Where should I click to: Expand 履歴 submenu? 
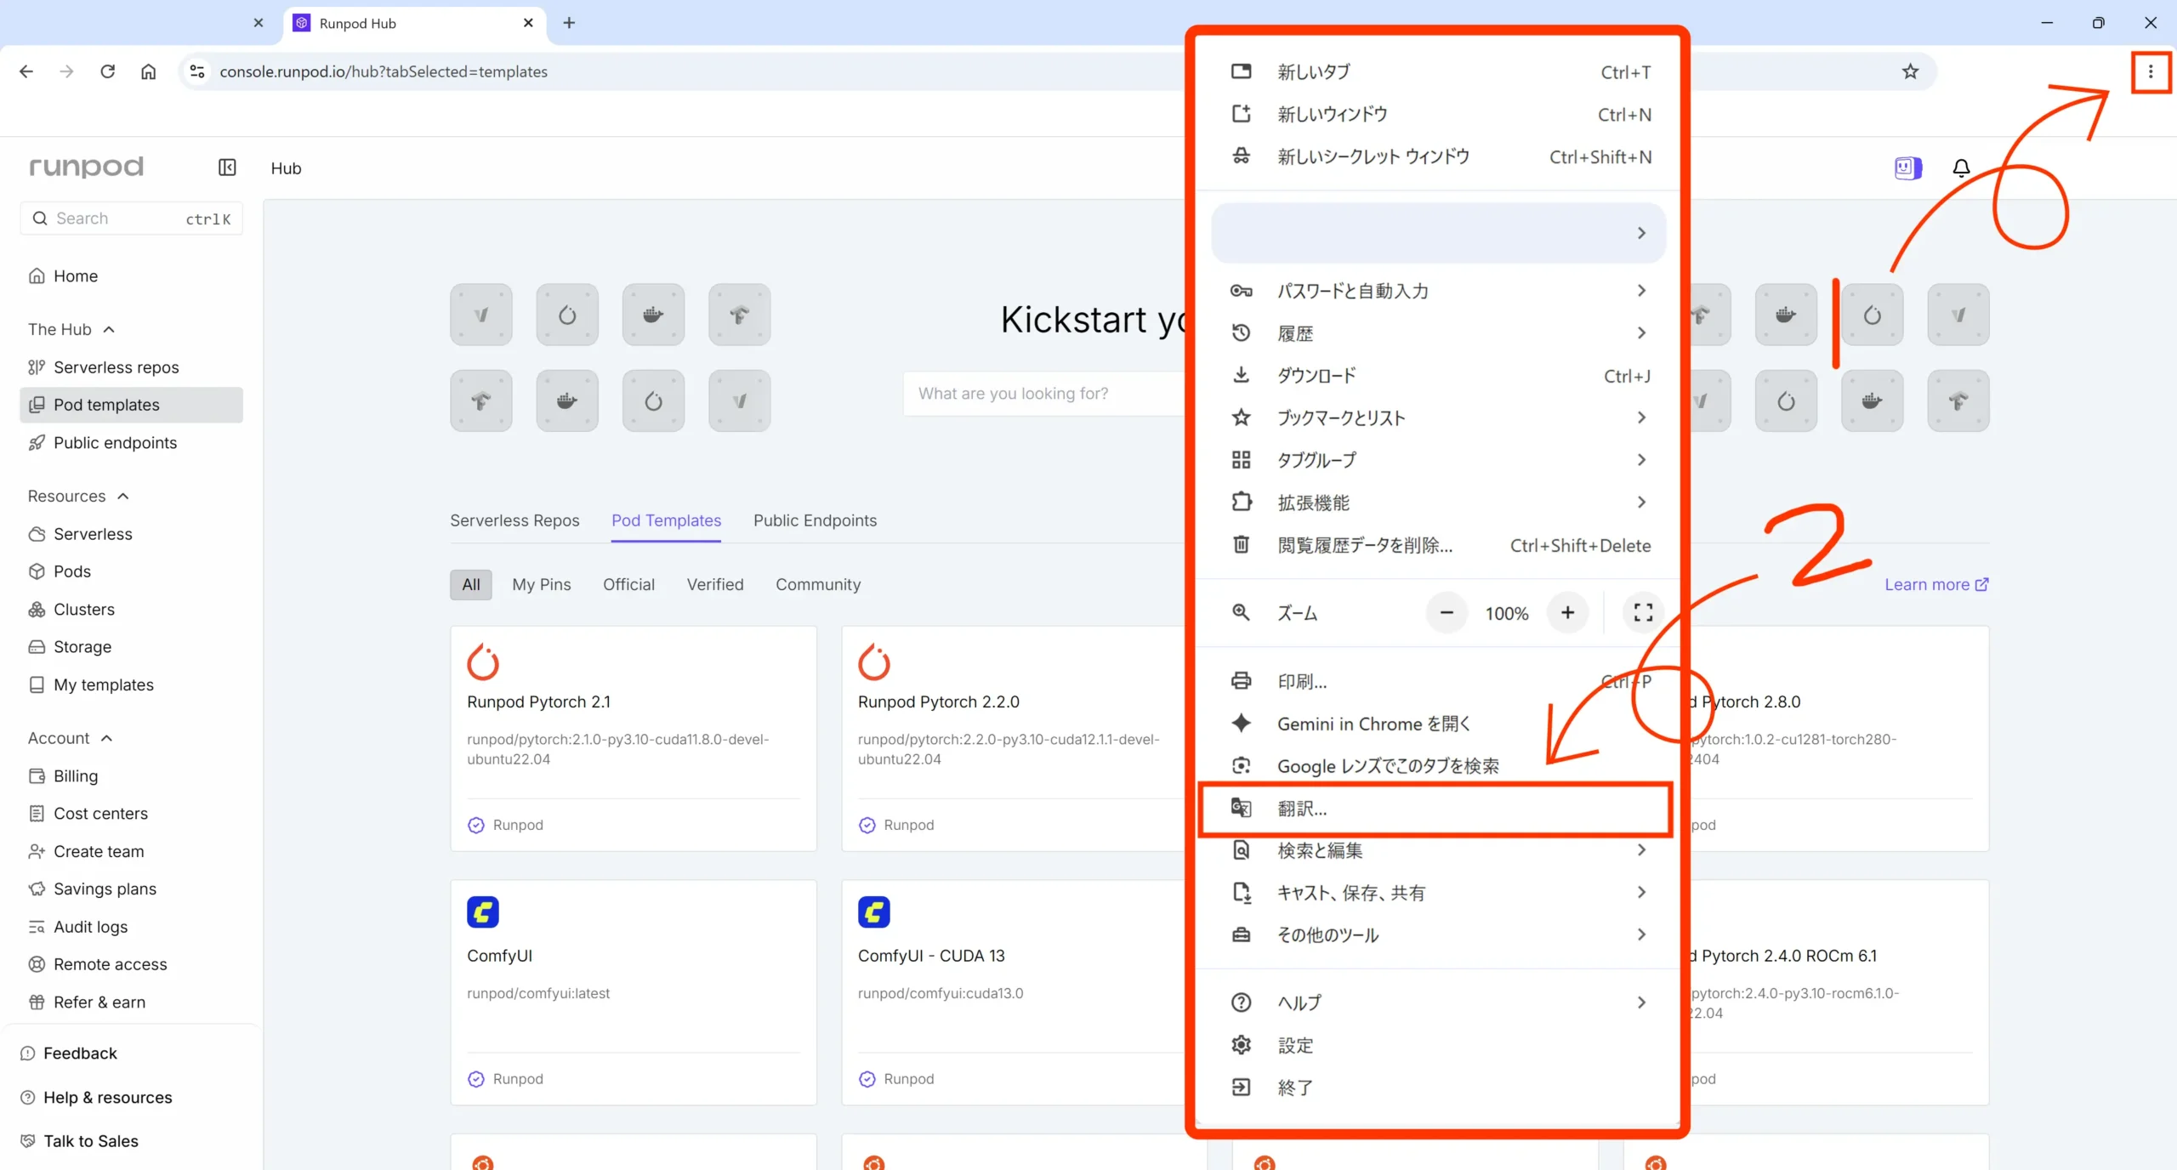click(x=1439, y=333)
